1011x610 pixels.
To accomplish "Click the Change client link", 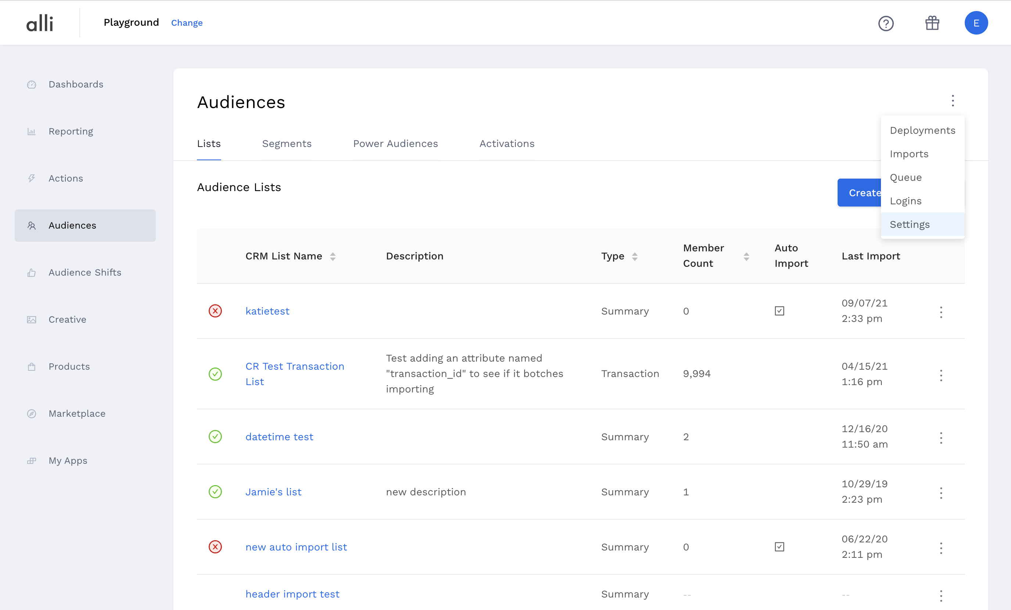I will [187, 23].
